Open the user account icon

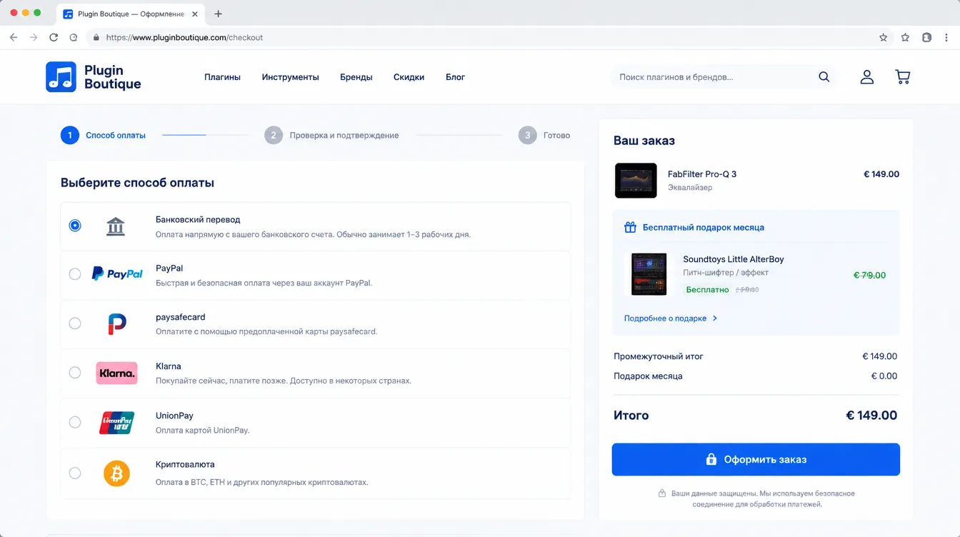pos(866,77)
